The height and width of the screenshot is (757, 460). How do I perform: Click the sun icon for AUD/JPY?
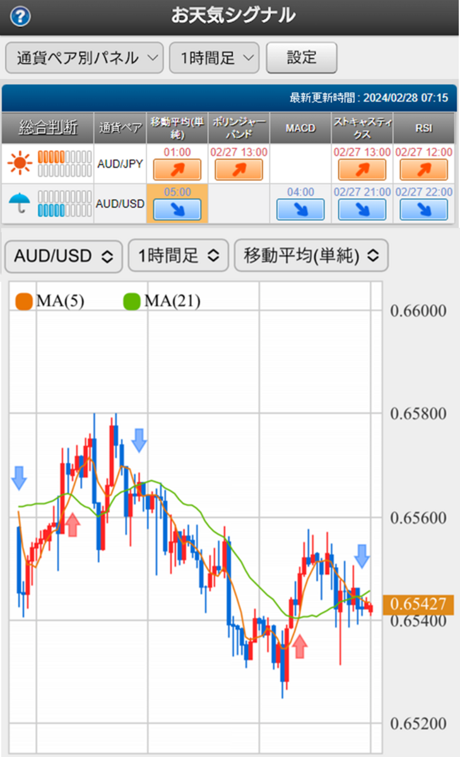[20, 163]
